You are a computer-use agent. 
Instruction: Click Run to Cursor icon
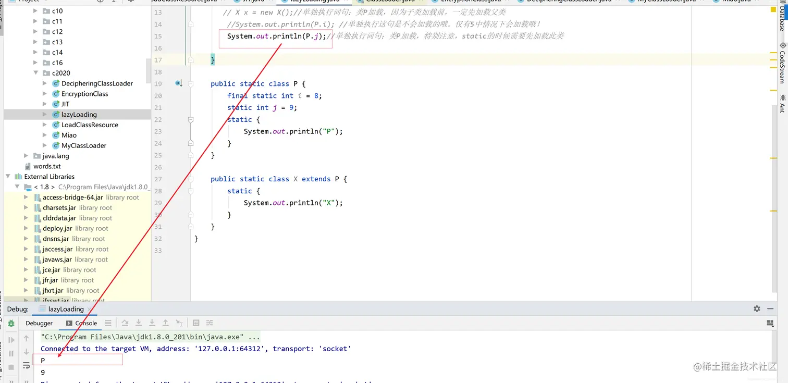pos(179,323)
